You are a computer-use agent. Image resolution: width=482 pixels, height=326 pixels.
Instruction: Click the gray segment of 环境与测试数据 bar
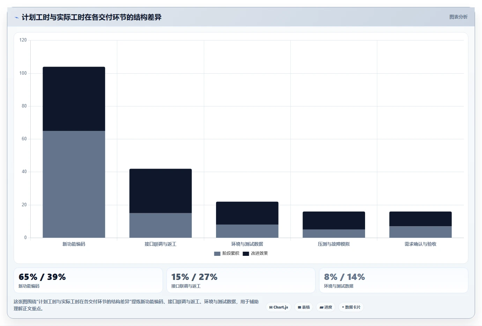click(x=247, y=231)
